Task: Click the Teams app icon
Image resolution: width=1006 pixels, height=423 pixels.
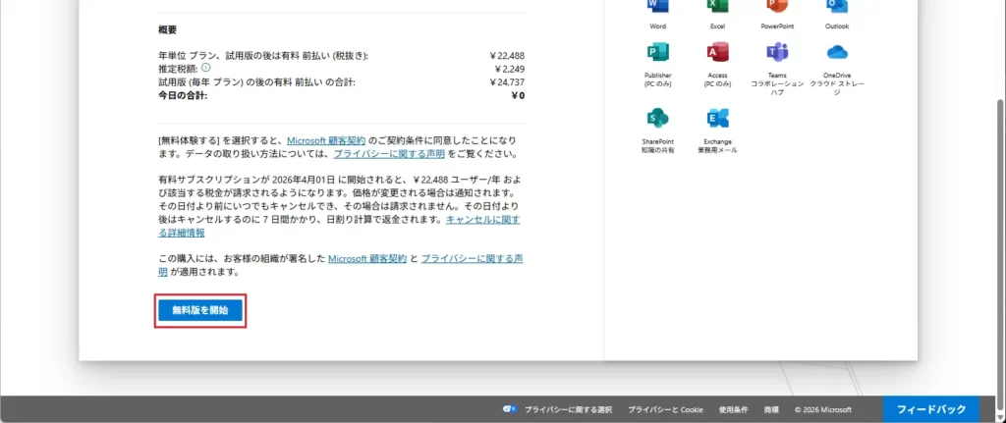Action: coord(778,52)
